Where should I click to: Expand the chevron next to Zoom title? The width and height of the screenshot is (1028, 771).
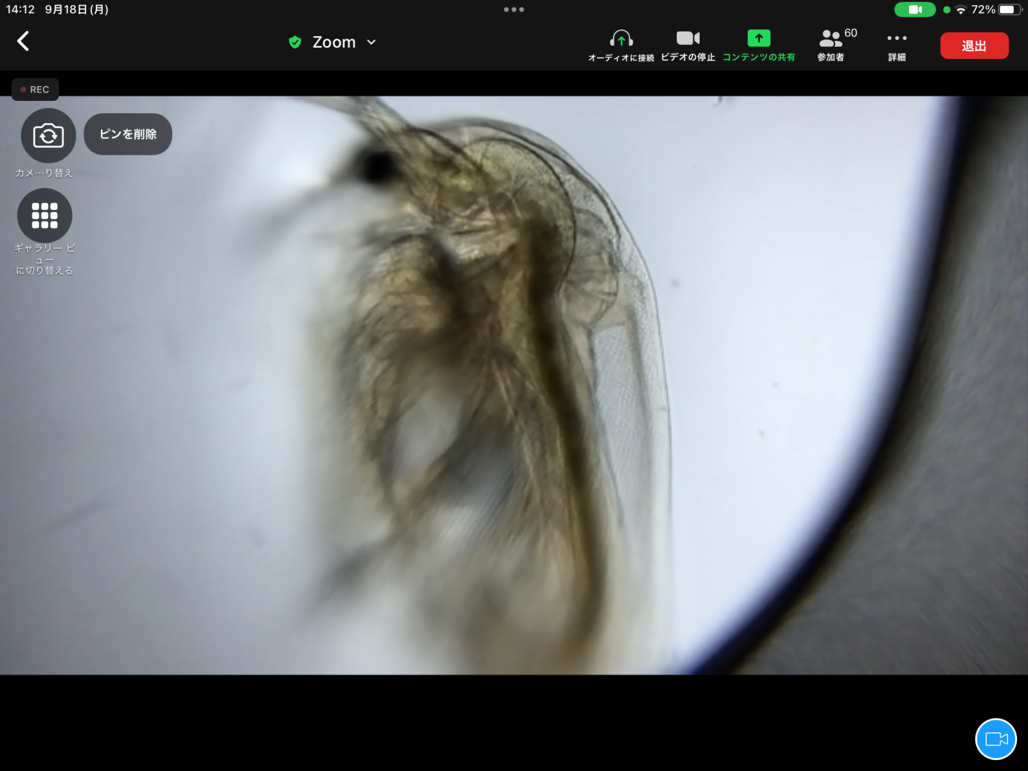pyautogui.click(x=371, y=42)
